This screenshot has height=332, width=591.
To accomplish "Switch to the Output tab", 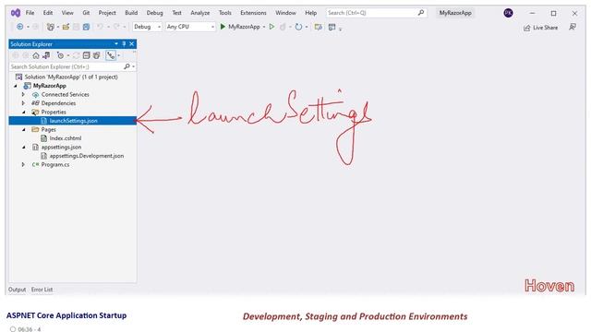I will click(17, 290).
